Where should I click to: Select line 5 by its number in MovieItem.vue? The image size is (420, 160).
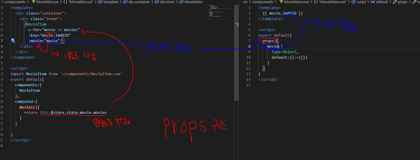(x=249, y=30)
